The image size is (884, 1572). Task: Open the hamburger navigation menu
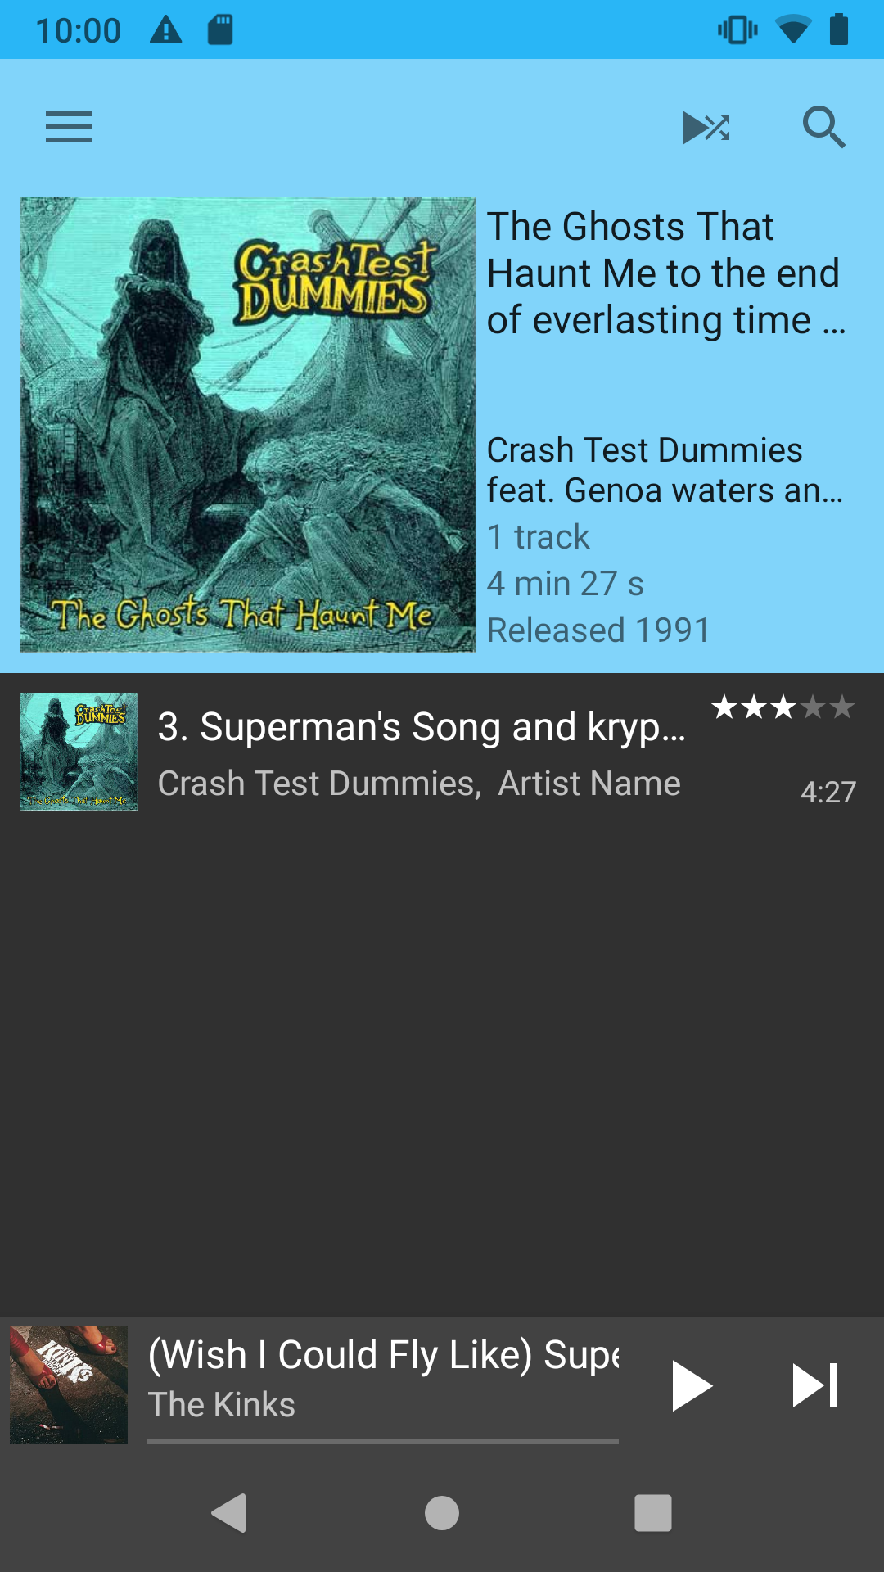(69, 127)
